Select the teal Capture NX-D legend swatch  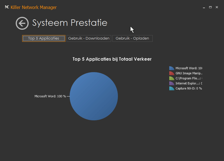tap(172, 88)
